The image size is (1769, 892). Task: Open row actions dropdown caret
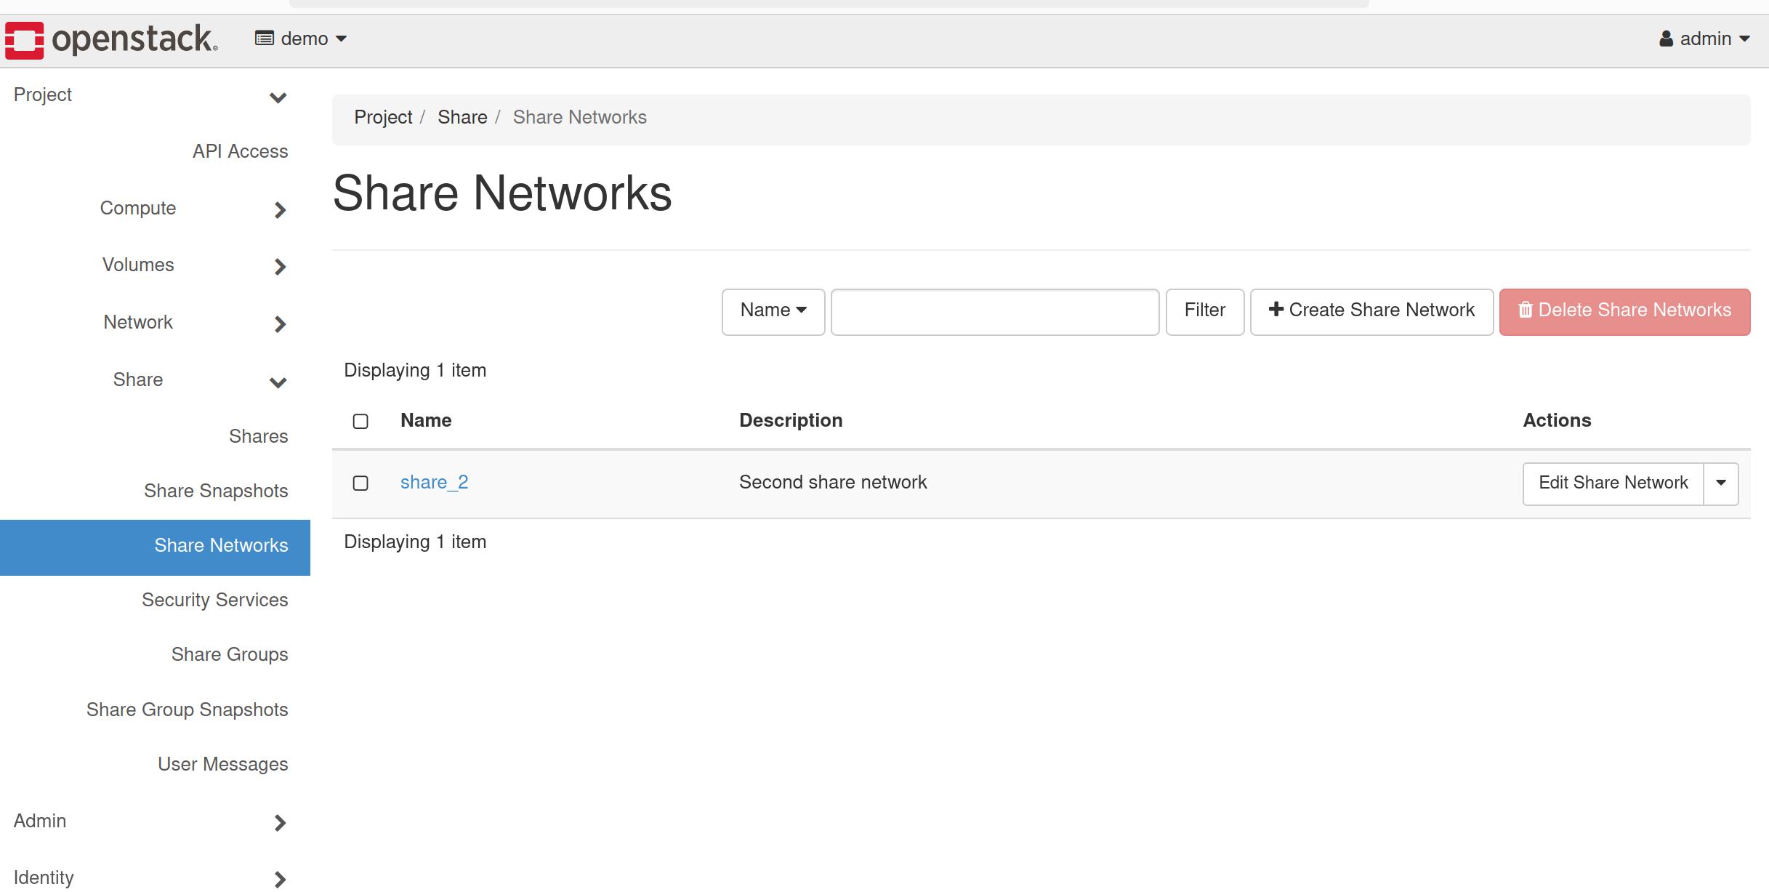pyautogui.click(x=1720, y=483)
